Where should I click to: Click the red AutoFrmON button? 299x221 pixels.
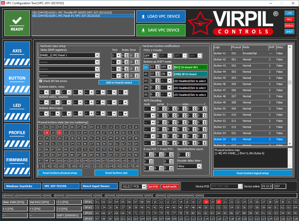[x=170, y=187]
